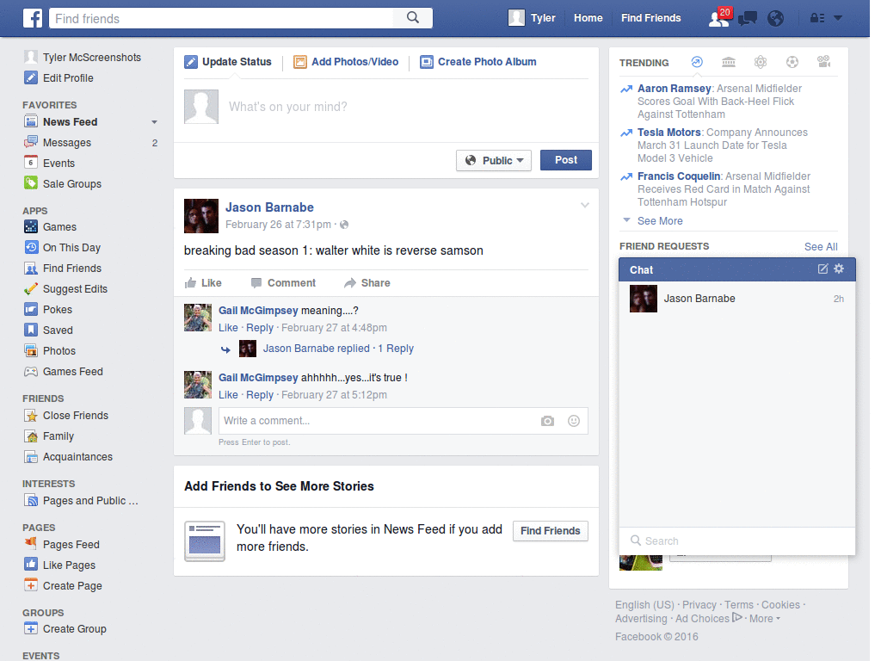The height and width of the screenshot is (661, 881).
Task: Open the Francis Coquelin trending topic
Action: pos(679,176)
